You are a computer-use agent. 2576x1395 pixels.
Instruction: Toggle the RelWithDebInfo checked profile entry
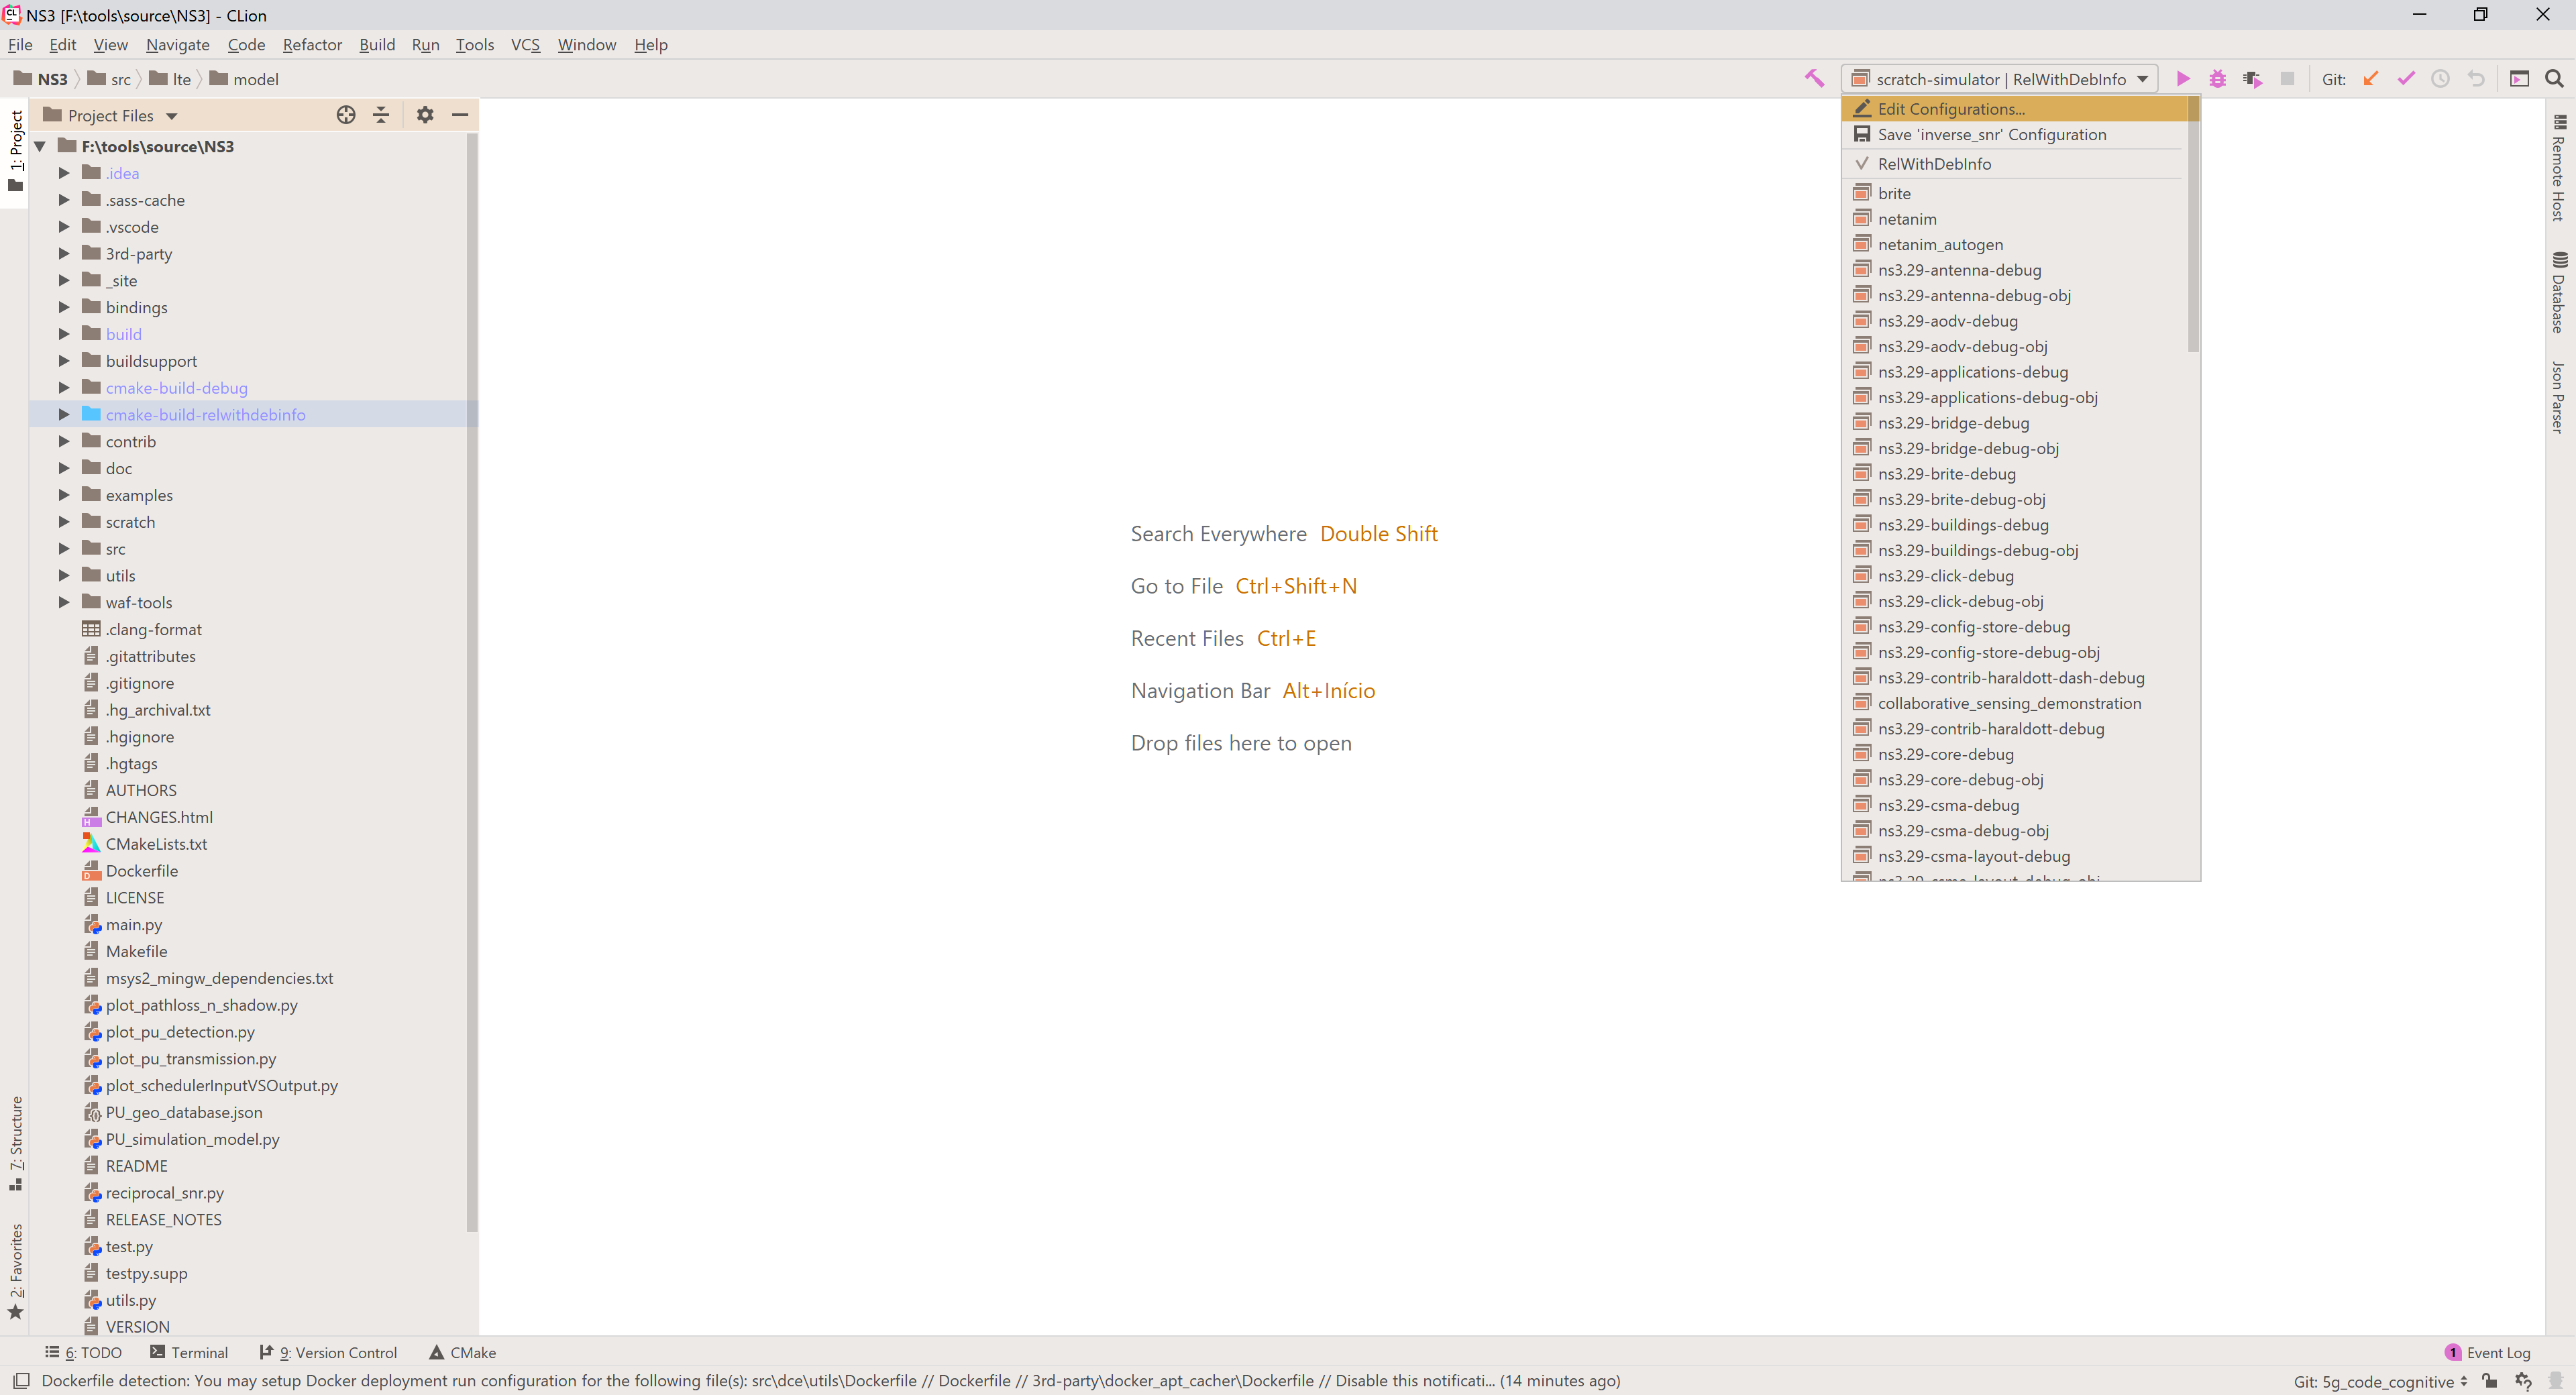tap(1933, 164)
